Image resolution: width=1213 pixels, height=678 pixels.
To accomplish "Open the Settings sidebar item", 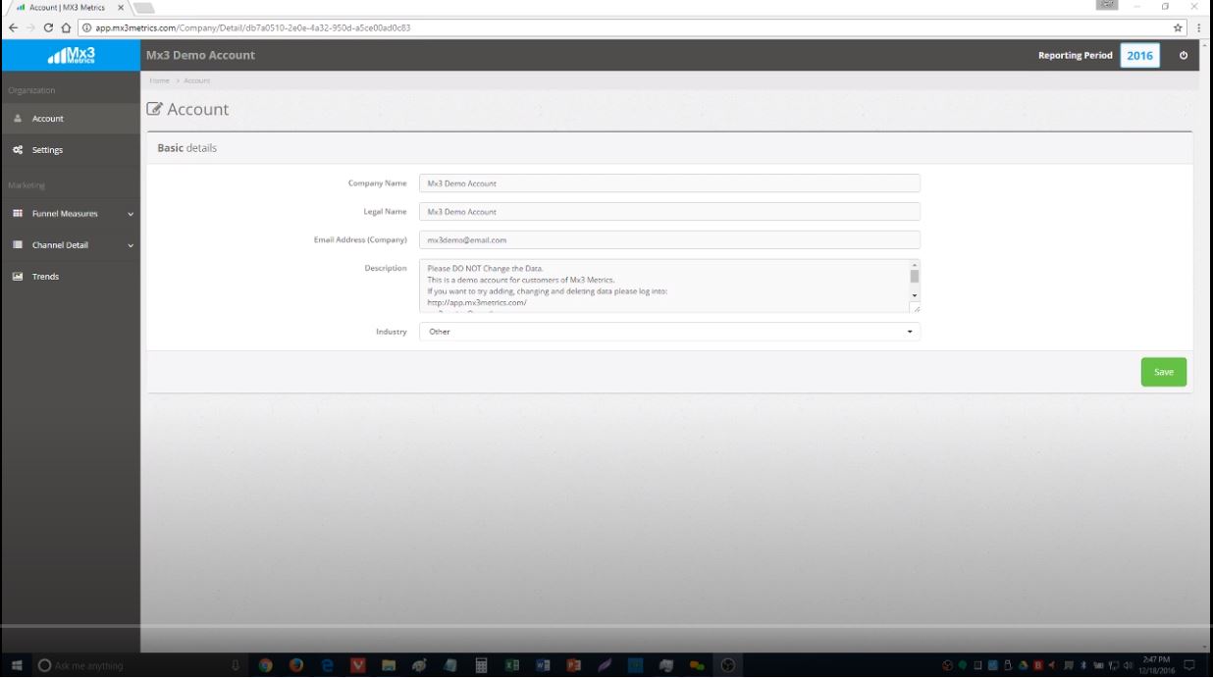I will tap(70, 150).
